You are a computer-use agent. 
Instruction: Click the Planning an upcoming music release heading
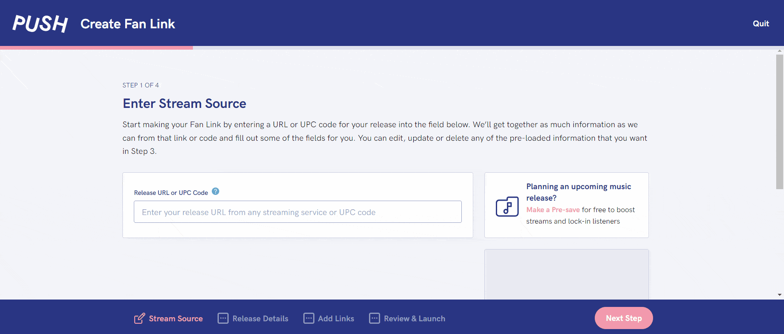click(x=579, y=192)
